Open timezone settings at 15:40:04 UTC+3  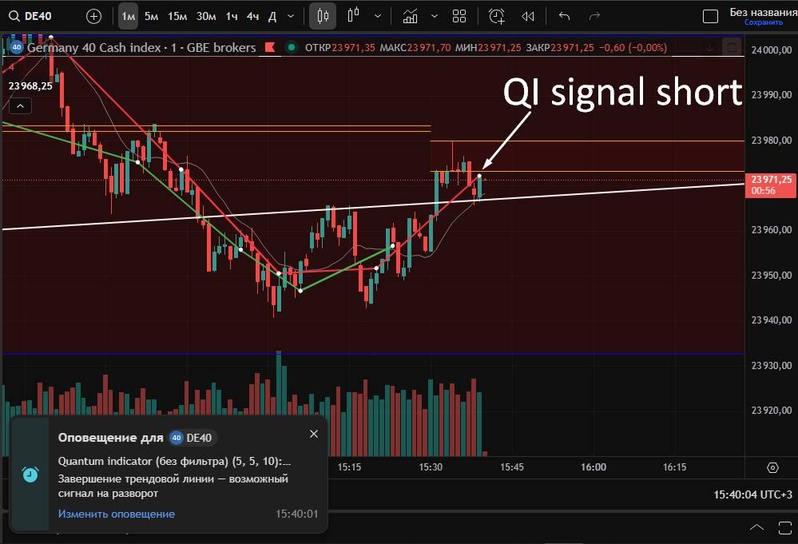pos(753,495)
